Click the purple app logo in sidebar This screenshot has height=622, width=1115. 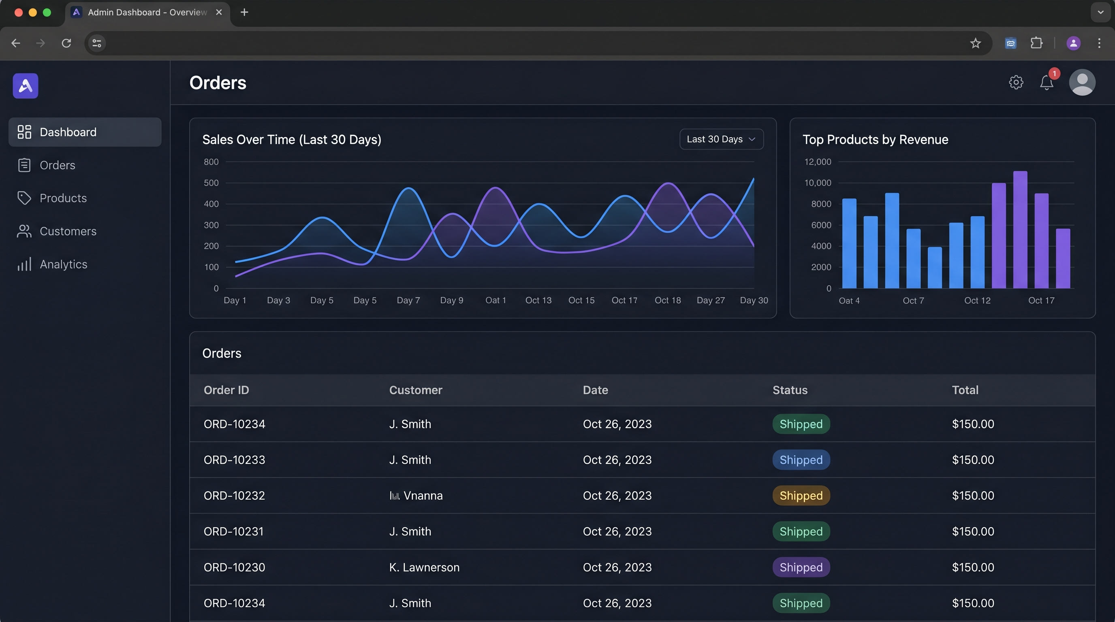26,85
